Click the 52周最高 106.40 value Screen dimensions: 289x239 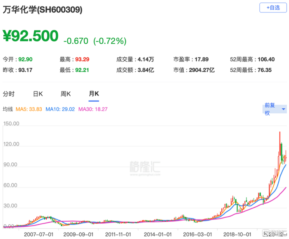(266, 59)
